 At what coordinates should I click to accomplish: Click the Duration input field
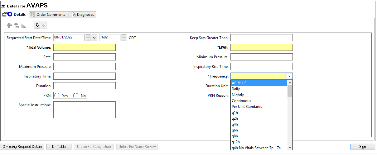85,86
